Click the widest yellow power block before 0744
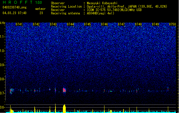The image size is (179, 113). pos(64,108)
